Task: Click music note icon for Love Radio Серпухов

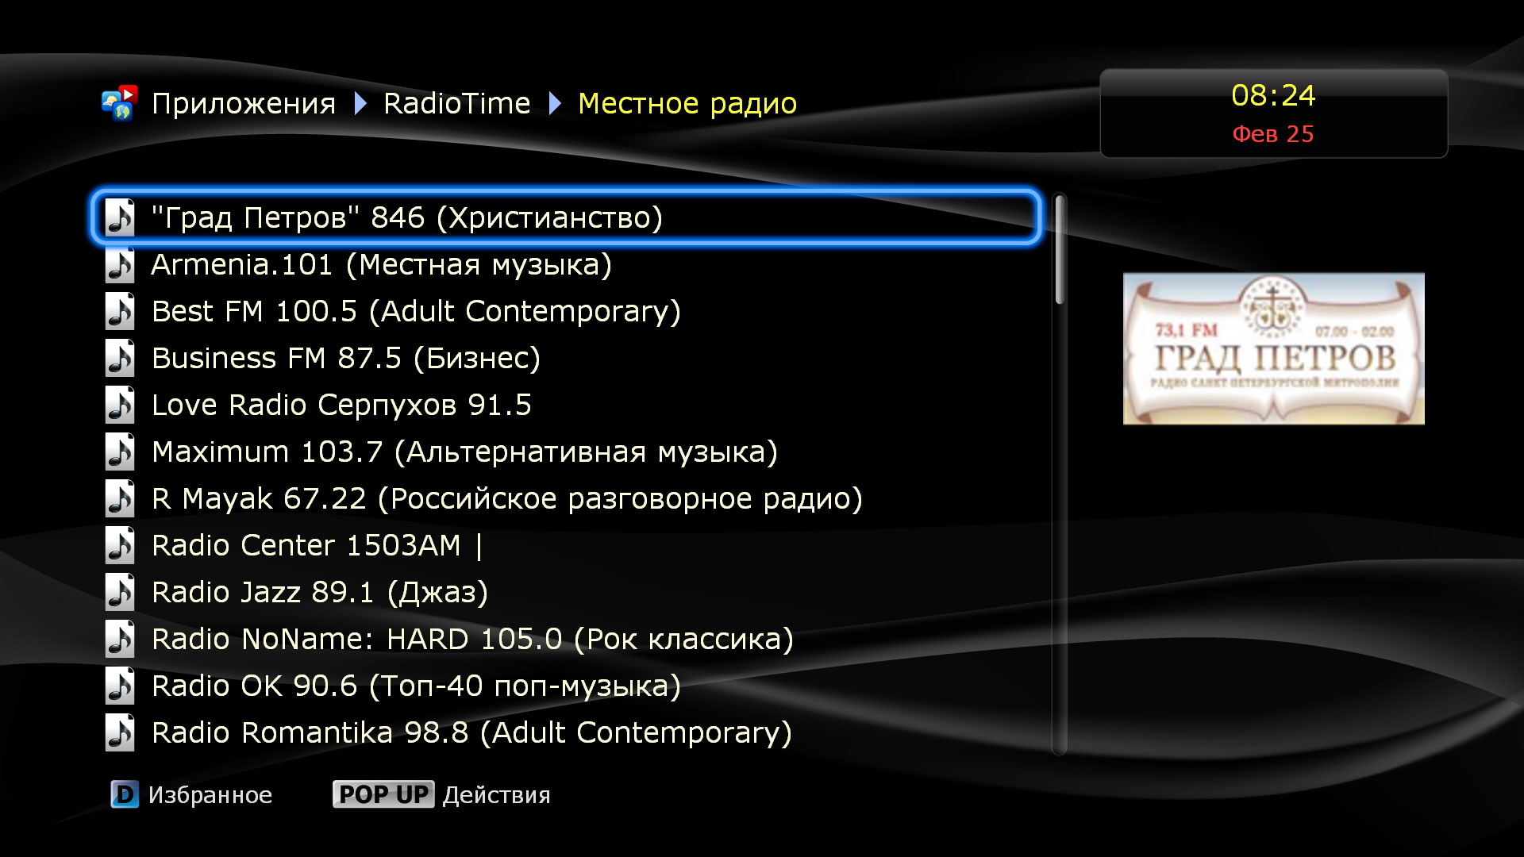Action: point(120,405)
